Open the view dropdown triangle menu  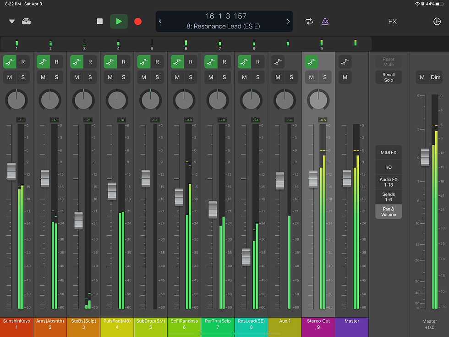coord(12,22)
